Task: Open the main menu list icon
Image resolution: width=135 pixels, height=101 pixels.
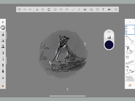Action: tap(19, 9)
